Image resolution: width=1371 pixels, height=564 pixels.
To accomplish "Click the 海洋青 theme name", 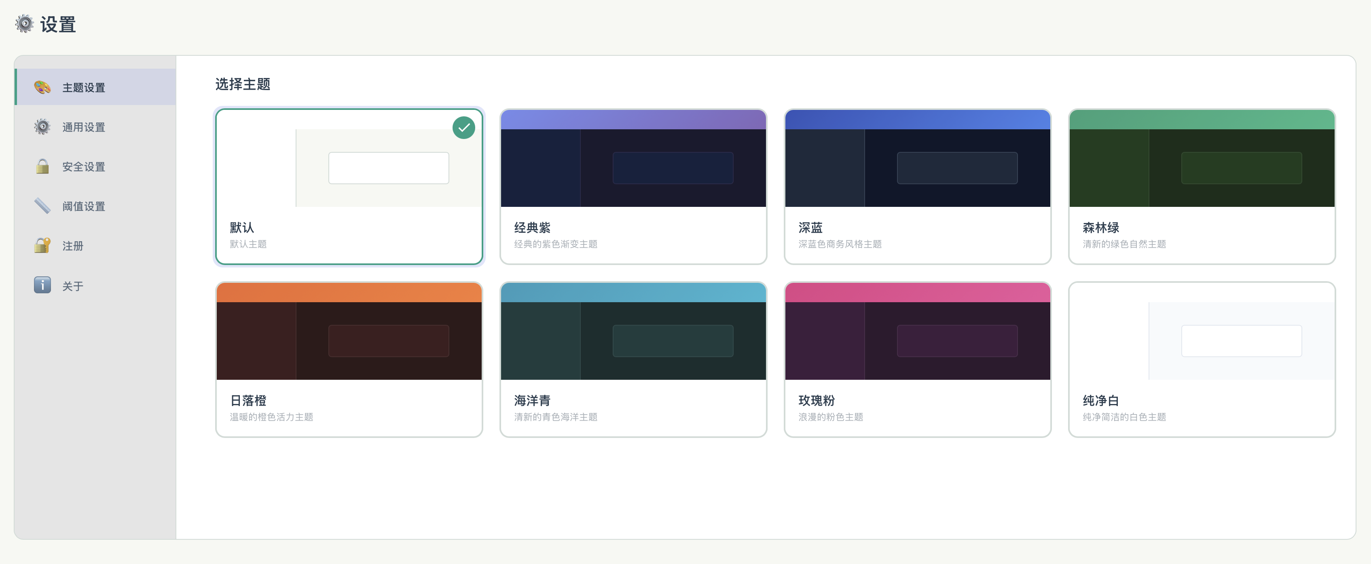I will coord(532,400).
